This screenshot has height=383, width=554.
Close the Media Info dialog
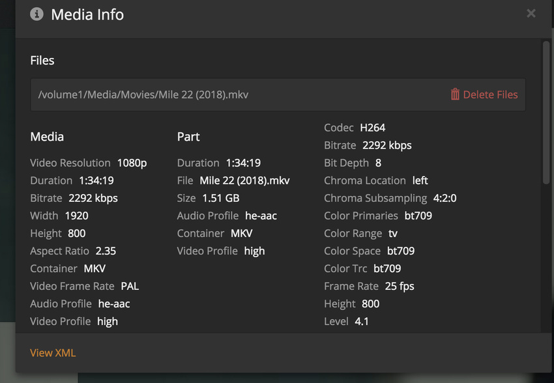[531, 14]
